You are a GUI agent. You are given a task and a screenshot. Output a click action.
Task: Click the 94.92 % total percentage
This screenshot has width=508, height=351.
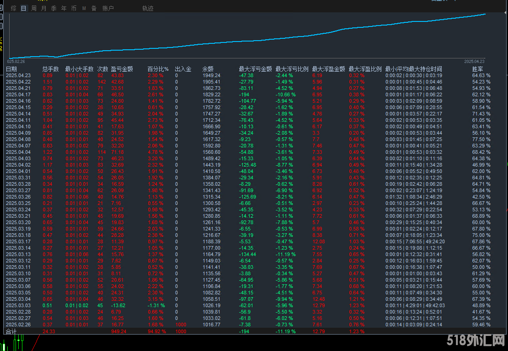click(x=157, y=331)
